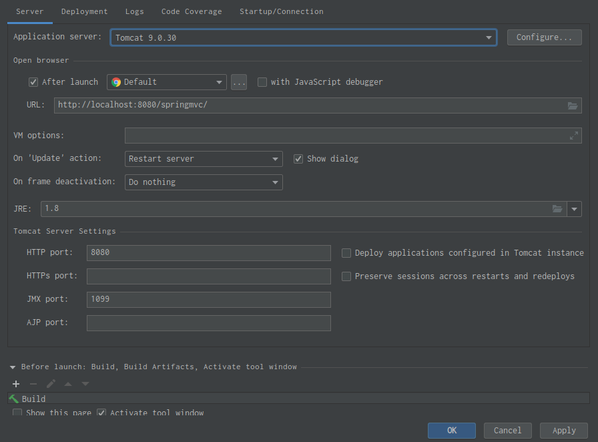Click the move-up arrow in before-launch toolbar

coord(68,384)
